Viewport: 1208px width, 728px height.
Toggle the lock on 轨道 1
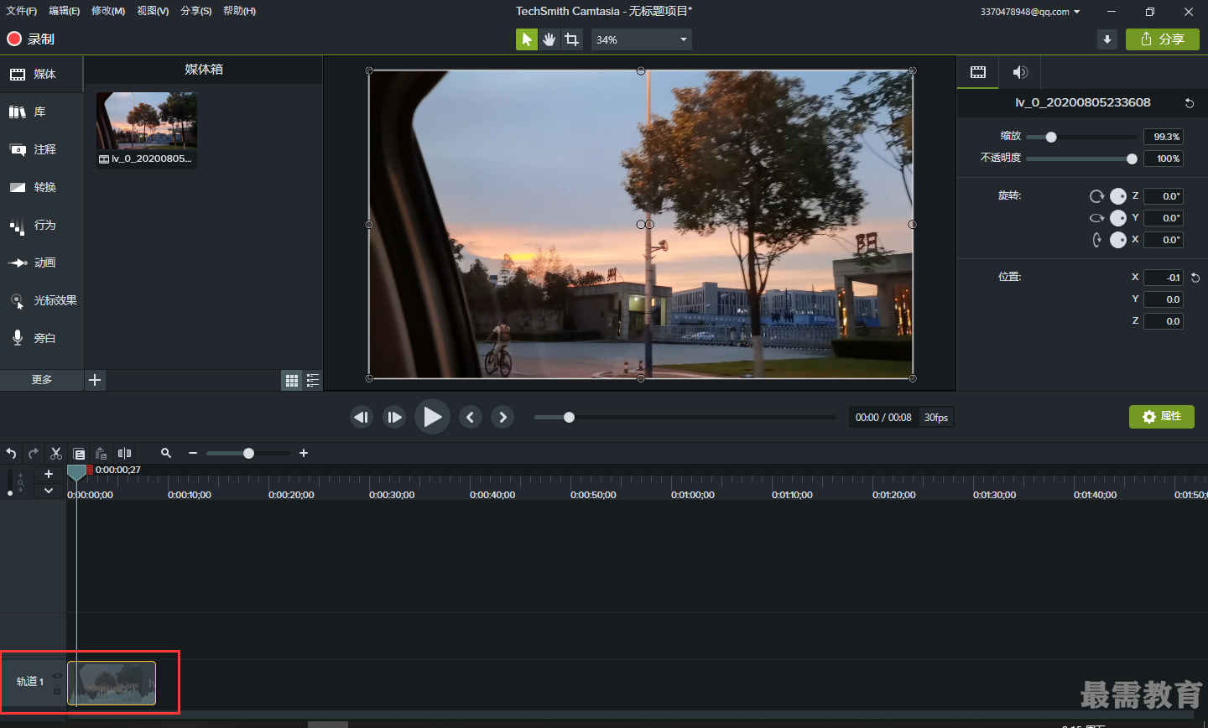(x=57, y=690)
